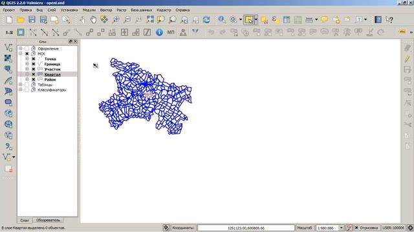Toggle visibility of Район layer
The width and height of the screenshot is (414, 232).
pyautogui.click(x=34, y=79)
